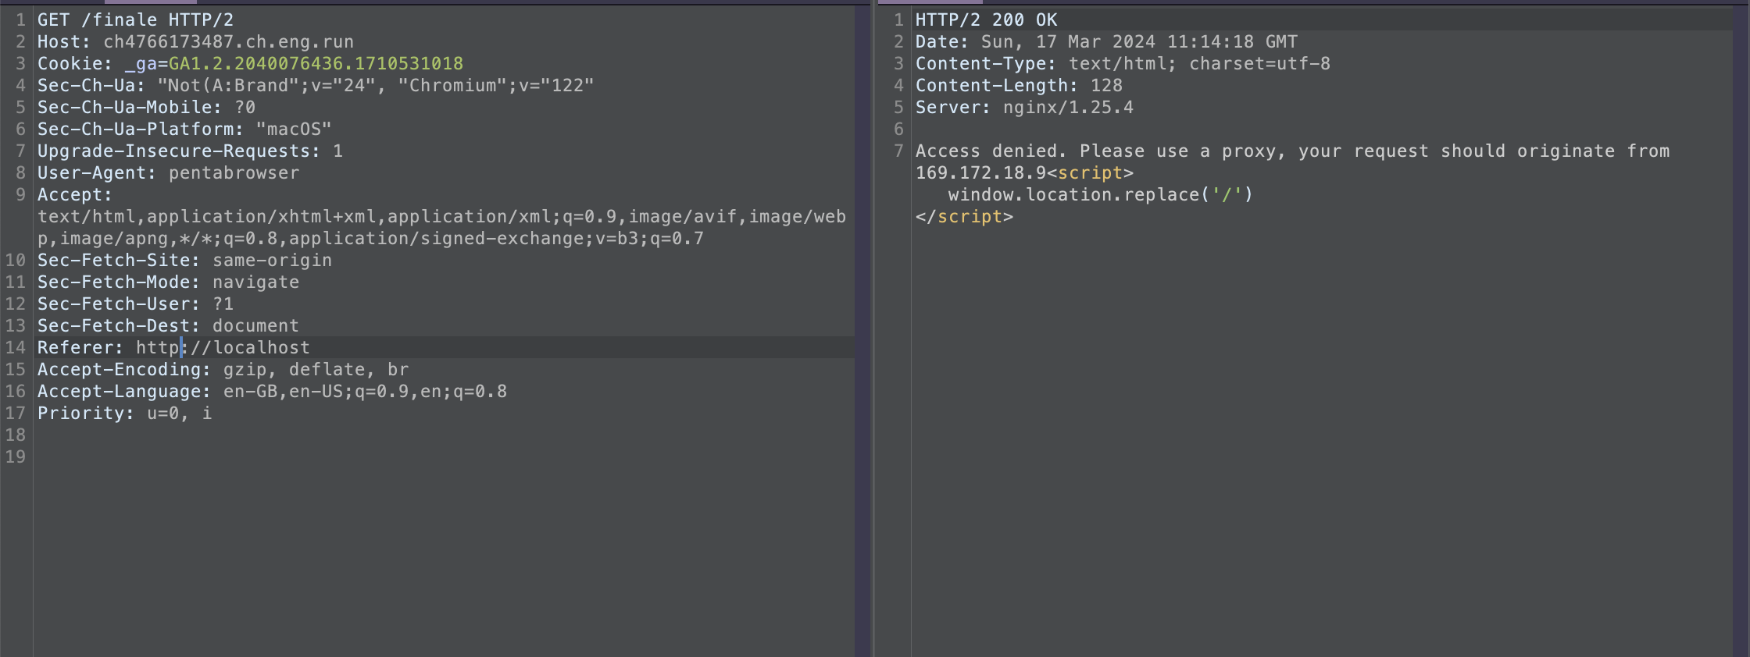Click the response status 'HTTP/2 200 OK'

986,20
